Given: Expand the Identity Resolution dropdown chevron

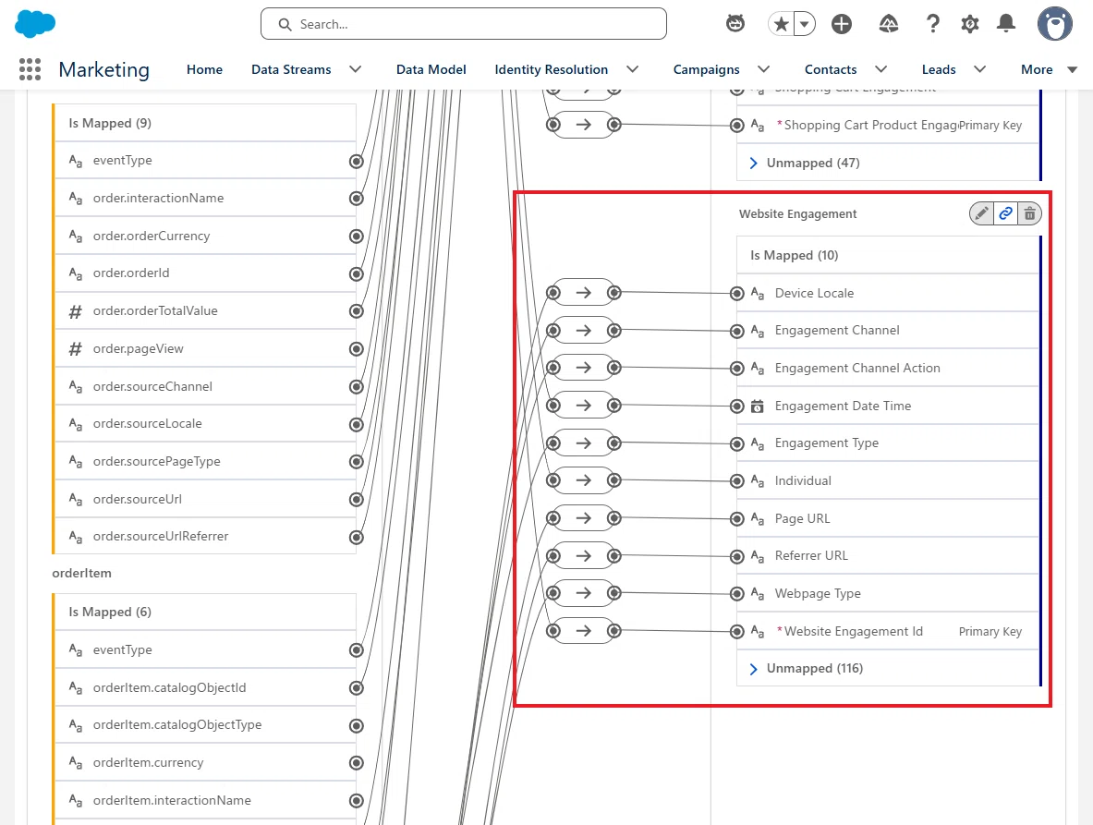Looking at the screenshot, I should [632, 69].
